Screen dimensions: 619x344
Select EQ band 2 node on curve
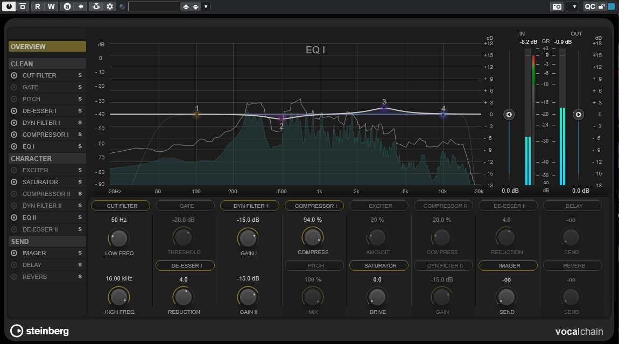tap(281, 118)
